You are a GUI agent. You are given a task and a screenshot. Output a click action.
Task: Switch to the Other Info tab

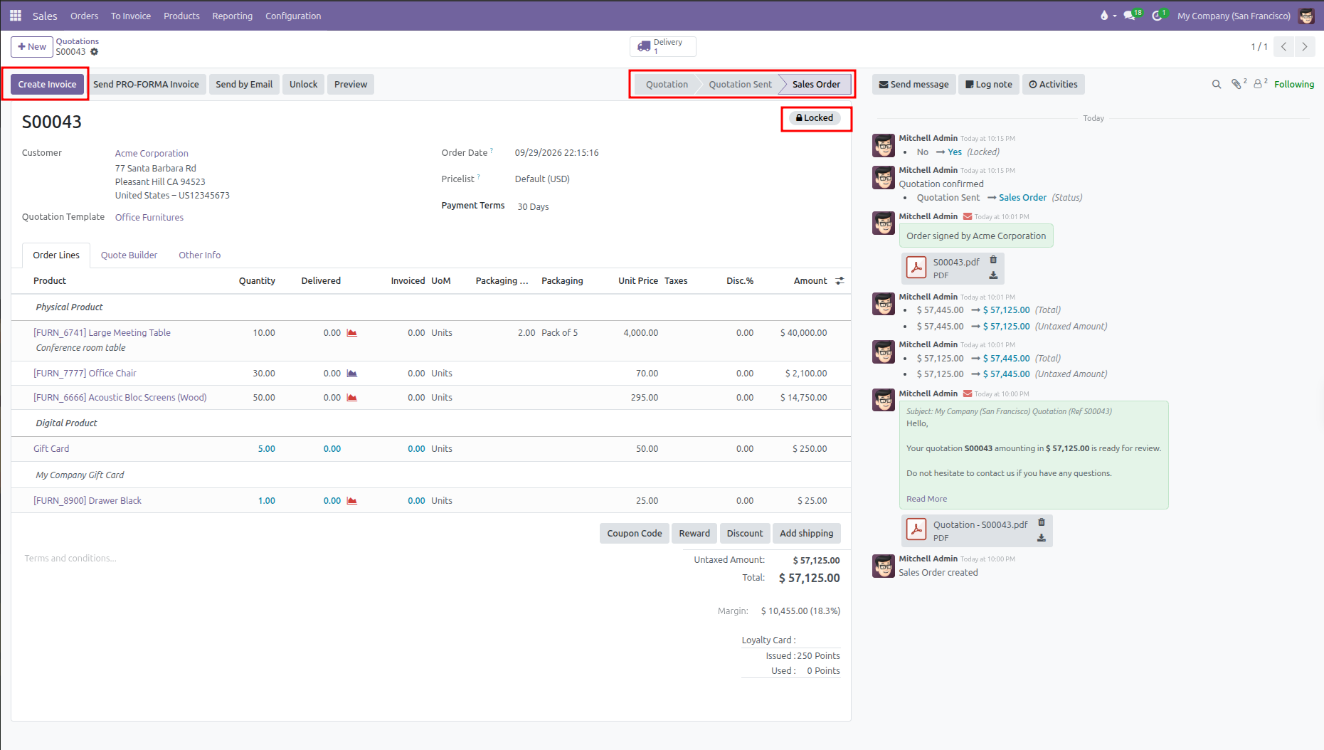[199, 255]
